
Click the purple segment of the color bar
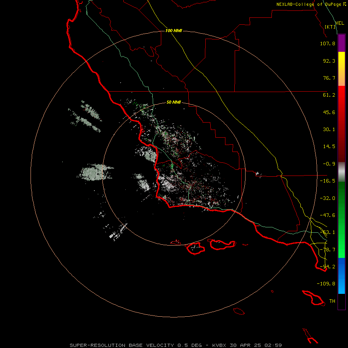coord(341,43)
